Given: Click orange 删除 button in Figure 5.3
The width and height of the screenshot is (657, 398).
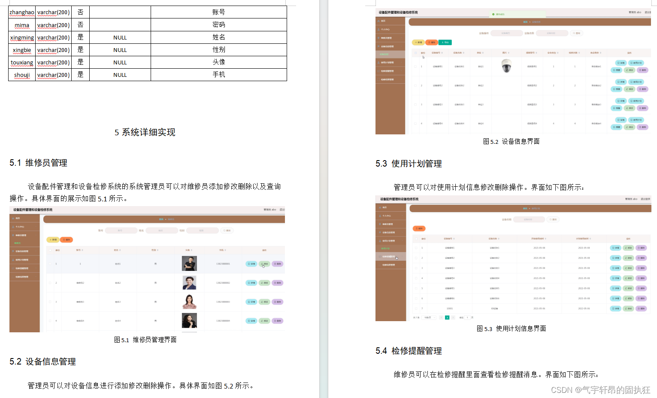Looking at the screenshot, I should pos(419,228).
